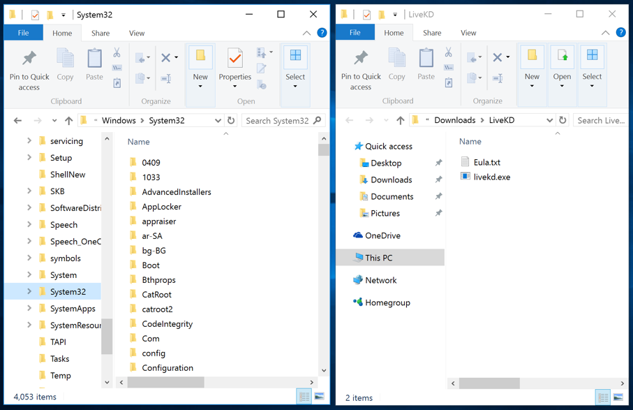Expand the Speech folder in tree
The height and width of the screenshot is (410, 633).
click(29, 225)
